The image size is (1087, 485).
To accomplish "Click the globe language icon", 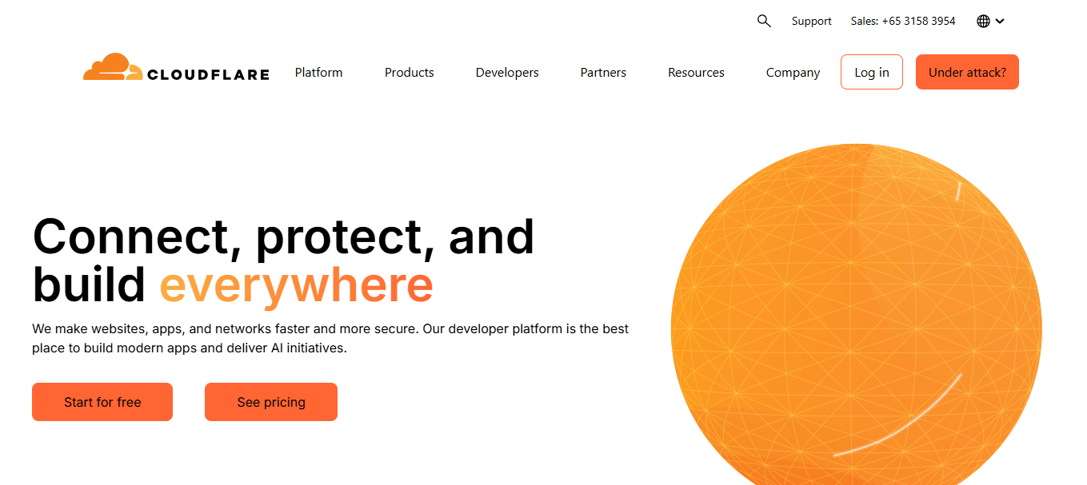I will [984, 22].
